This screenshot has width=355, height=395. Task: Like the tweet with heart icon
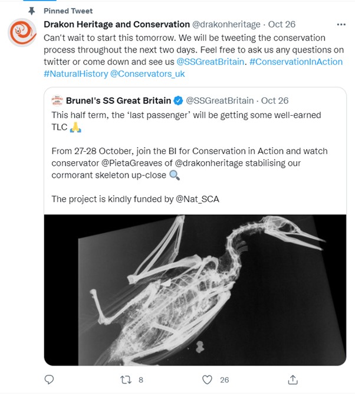coord(207,380)
